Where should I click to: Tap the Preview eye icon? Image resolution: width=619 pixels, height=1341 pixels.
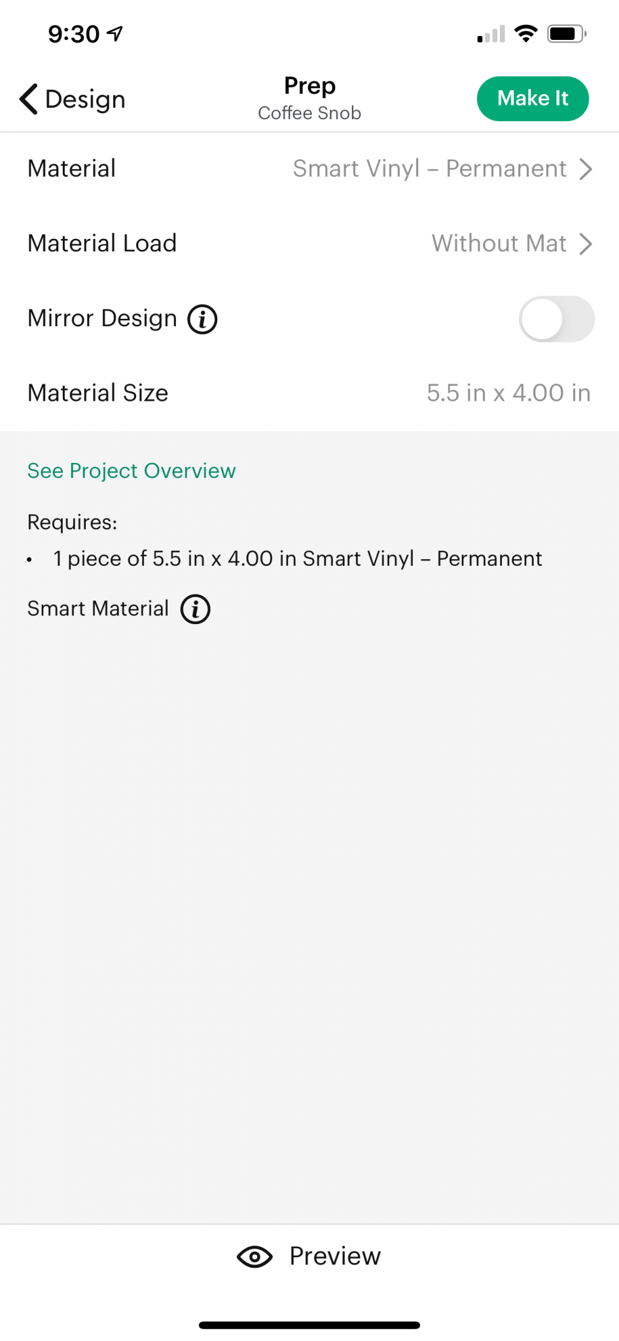[x=255, y=1257]
